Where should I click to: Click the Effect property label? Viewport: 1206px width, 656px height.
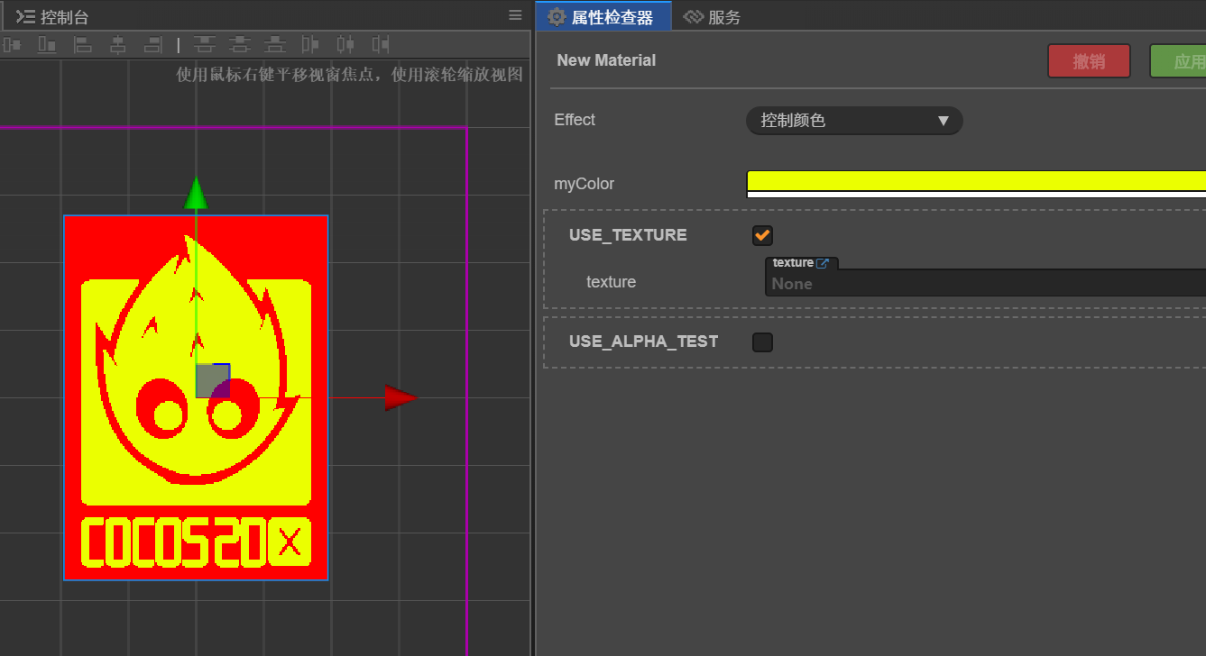(x=575, y=120)
